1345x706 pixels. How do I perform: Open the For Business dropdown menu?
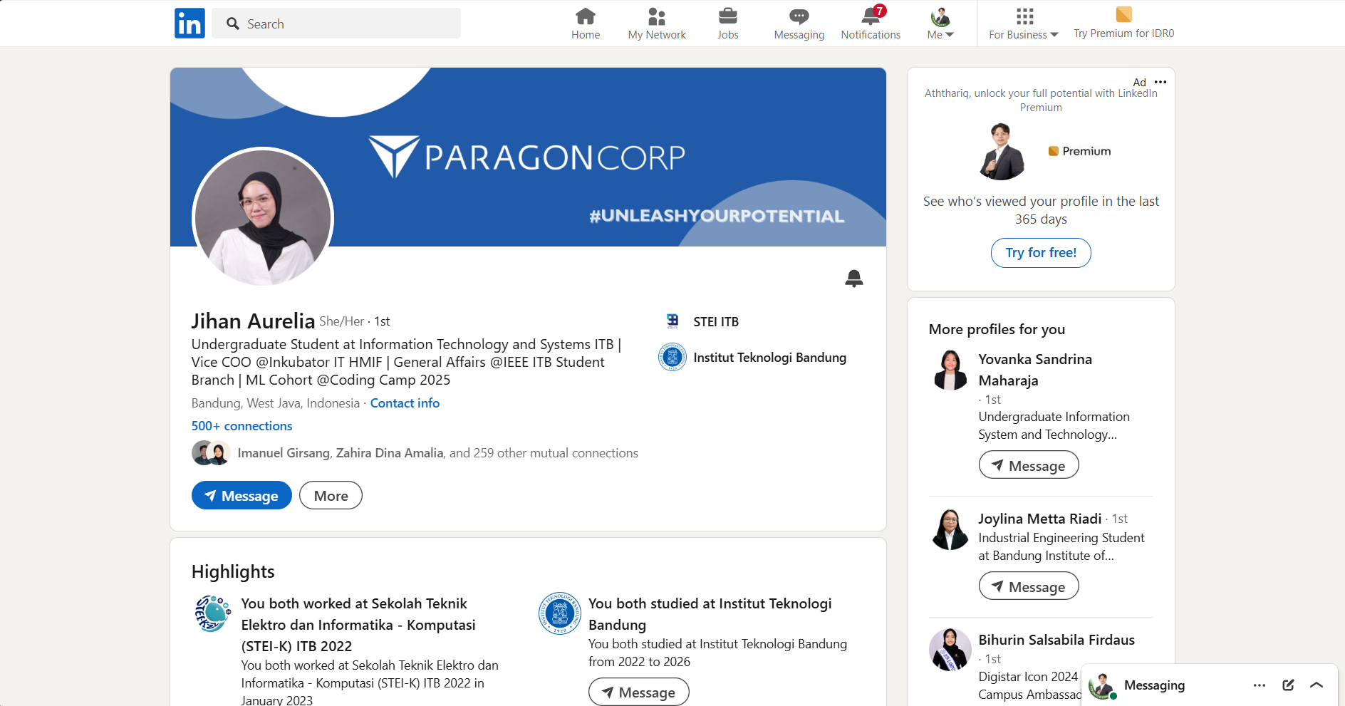click(1024, 24)
